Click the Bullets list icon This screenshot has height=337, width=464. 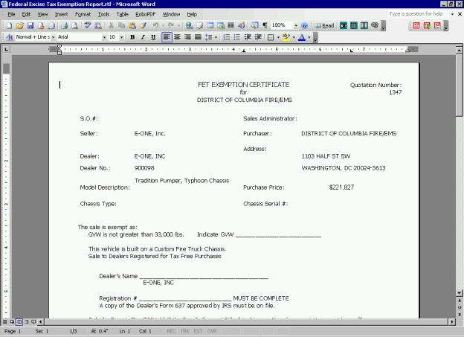[236, 37]
